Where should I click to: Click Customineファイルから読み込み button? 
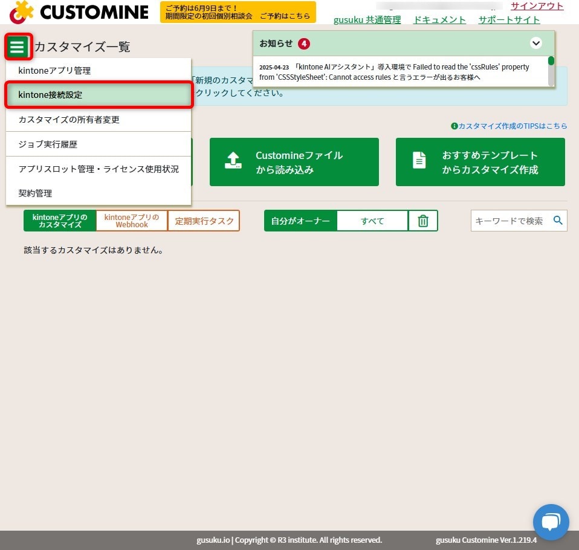click(294, 162)
